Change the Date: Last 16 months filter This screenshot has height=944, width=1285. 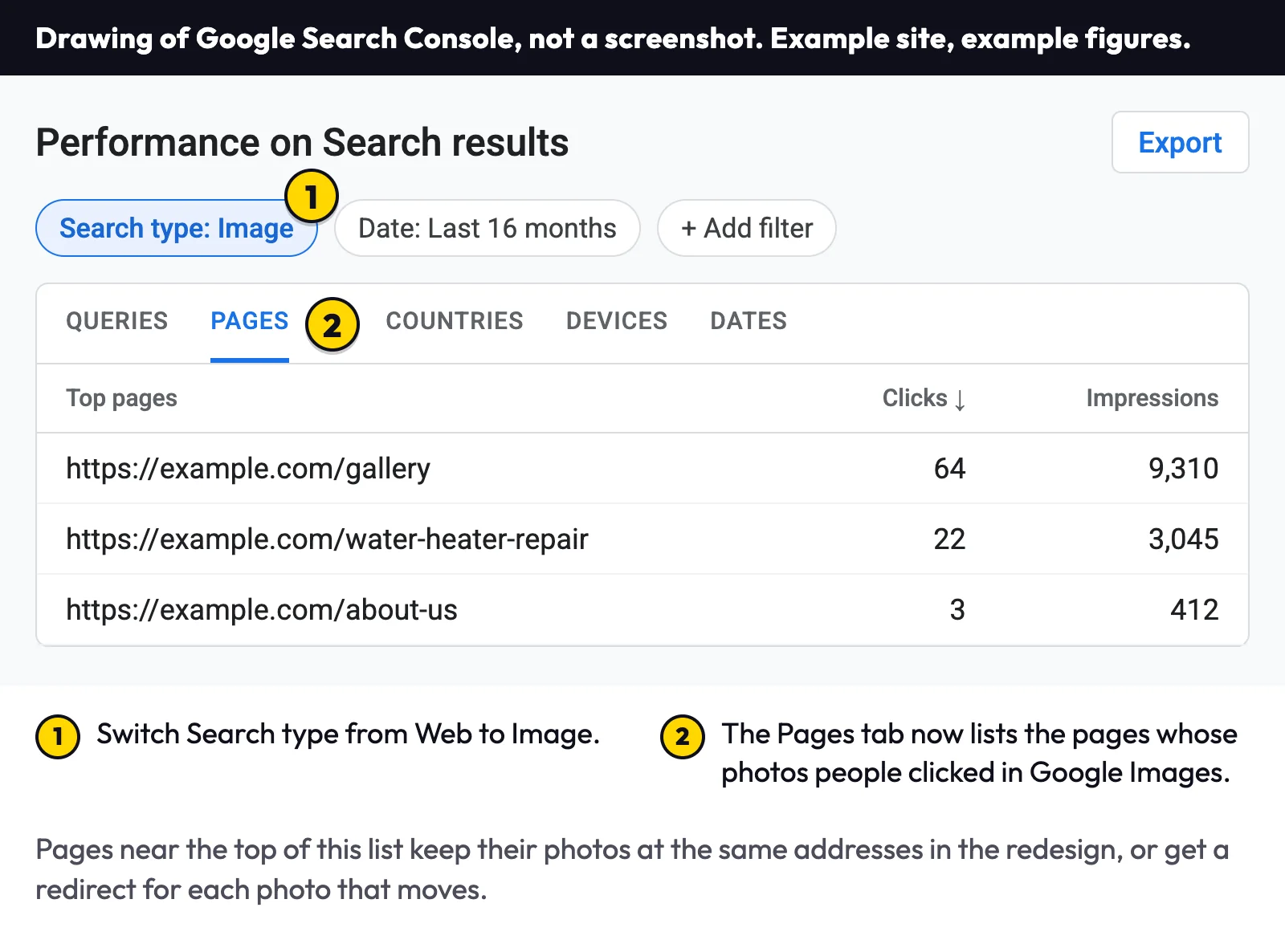coord(487,228)
